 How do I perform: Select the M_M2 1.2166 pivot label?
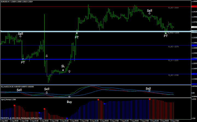click(x=173, y=75)
